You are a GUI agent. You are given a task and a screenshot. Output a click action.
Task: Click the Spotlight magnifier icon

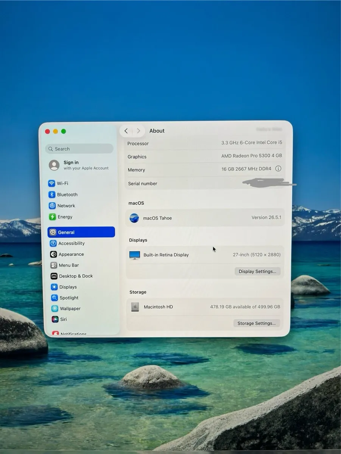55,298
